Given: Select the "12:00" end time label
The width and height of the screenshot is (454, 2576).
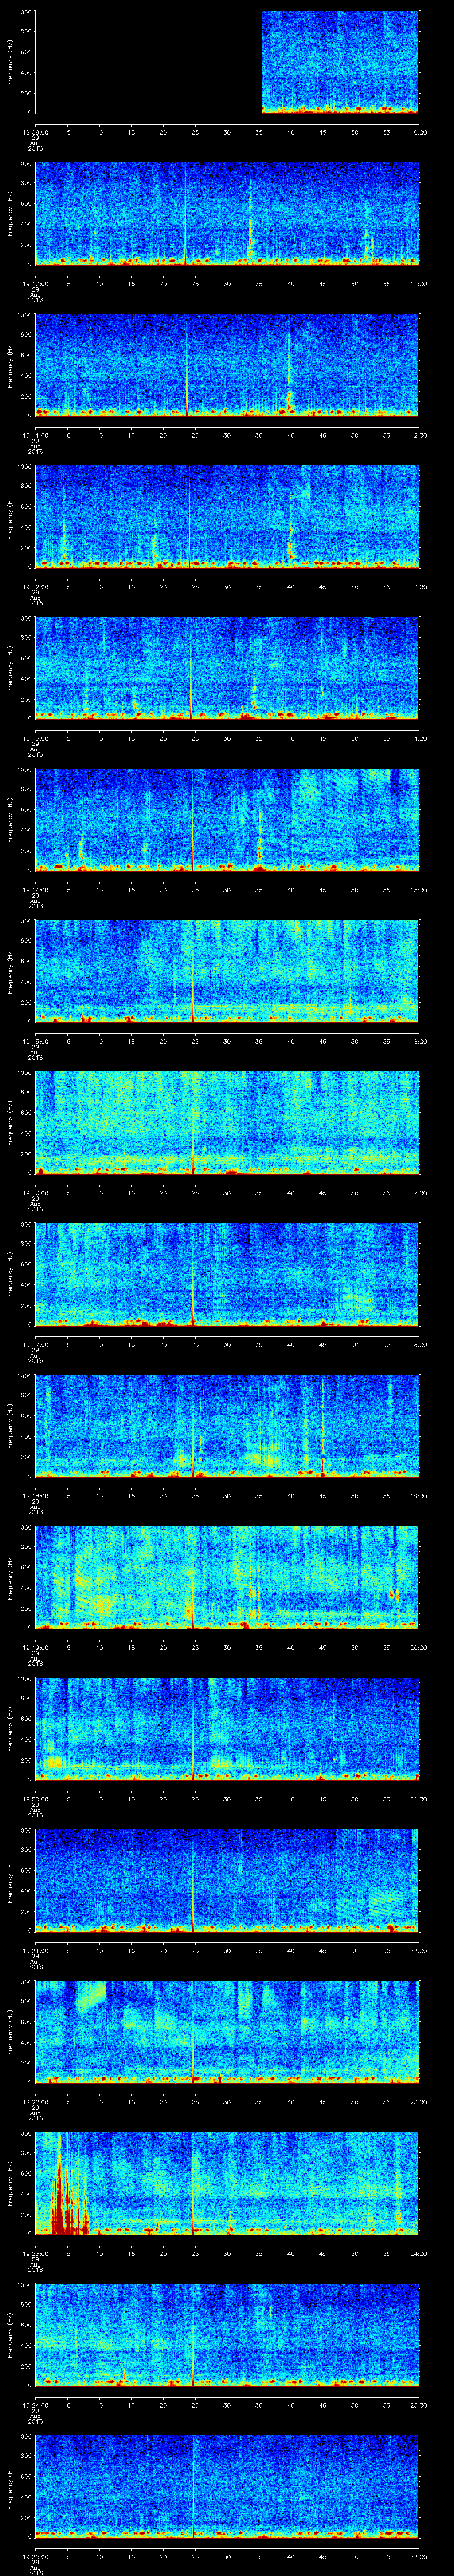Looking at the screenshot, I should tap(418, 435).
